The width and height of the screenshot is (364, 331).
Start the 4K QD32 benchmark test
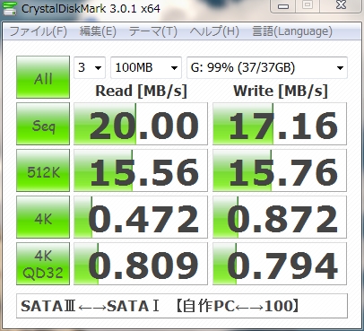43,264
